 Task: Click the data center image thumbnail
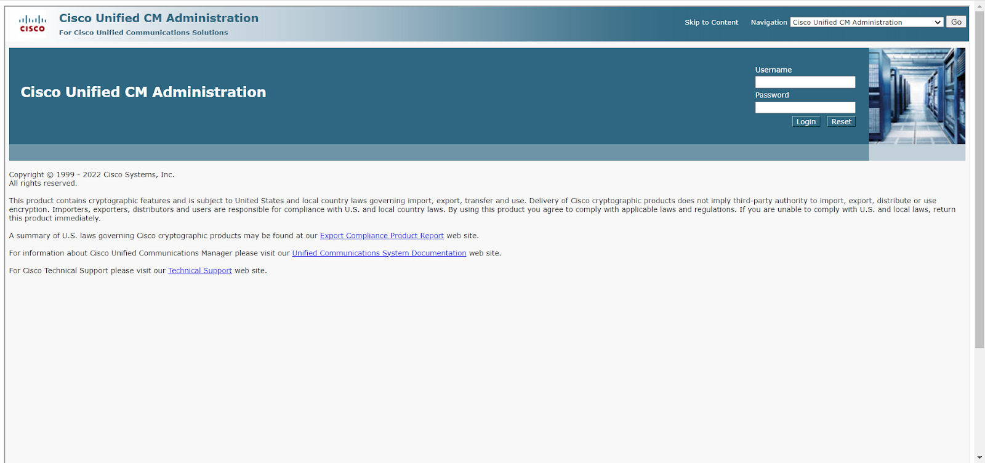917,96
